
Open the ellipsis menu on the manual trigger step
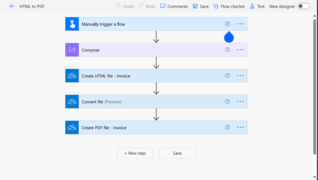[x=240, y=24]
